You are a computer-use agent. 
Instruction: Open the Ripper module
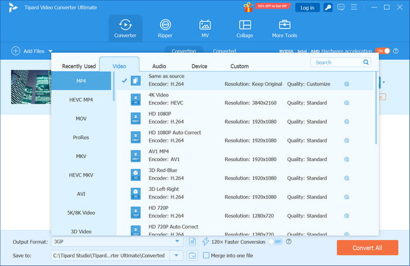point(165,28)
